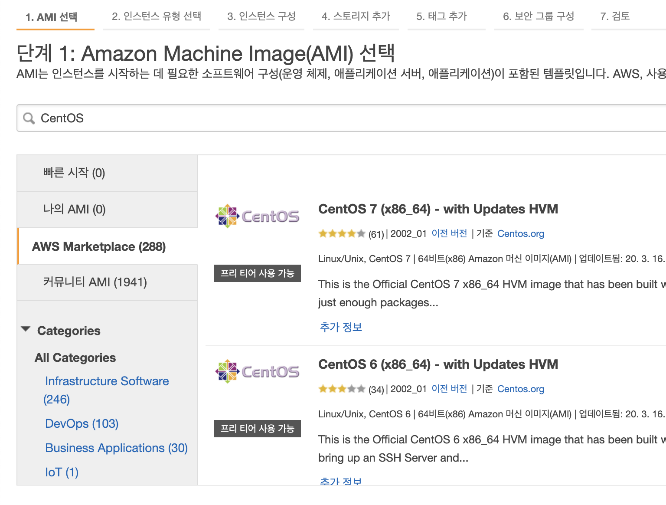Click 프리 티어 사용 가능 badge for CentOS 7
Screen dimensions: 666x505
tap(258, 273)
